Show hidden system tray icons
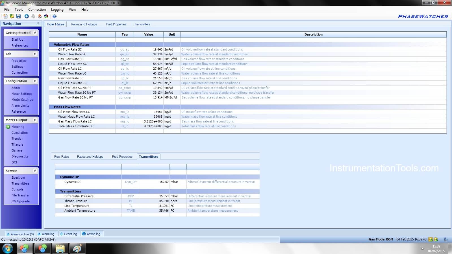 pyautogui.click(x=422, y=249)
